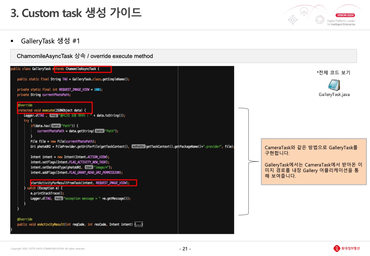Click the second @Override annotation above onActivityResult
Screen dimensions: 370x256
[x=25, y=219]
